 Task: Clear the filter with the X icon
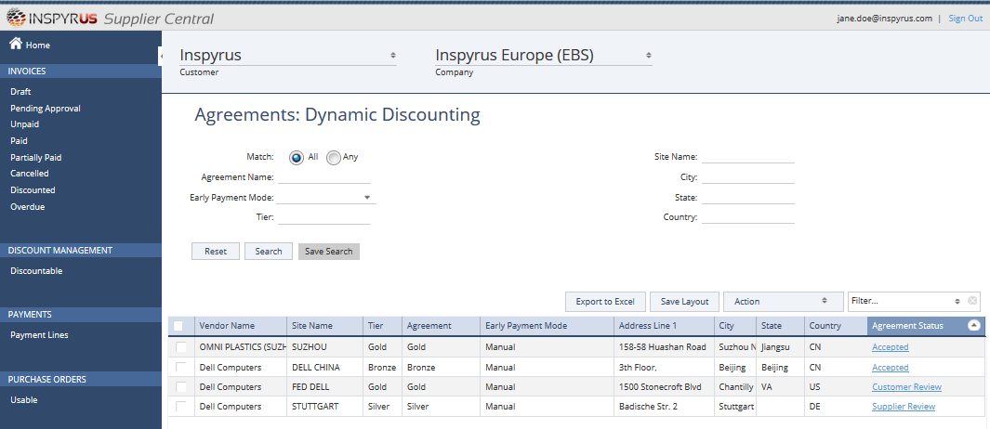[972, 301]
